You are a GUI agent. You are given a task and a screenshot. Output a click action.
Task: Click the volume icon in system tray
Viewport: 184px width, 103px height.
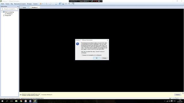pyautogui.click(x=169, y=101)
